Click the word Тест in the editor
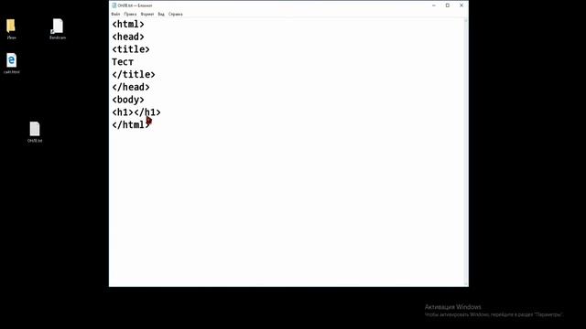This screenshot has width=586, height=329. tap(123, 62)
